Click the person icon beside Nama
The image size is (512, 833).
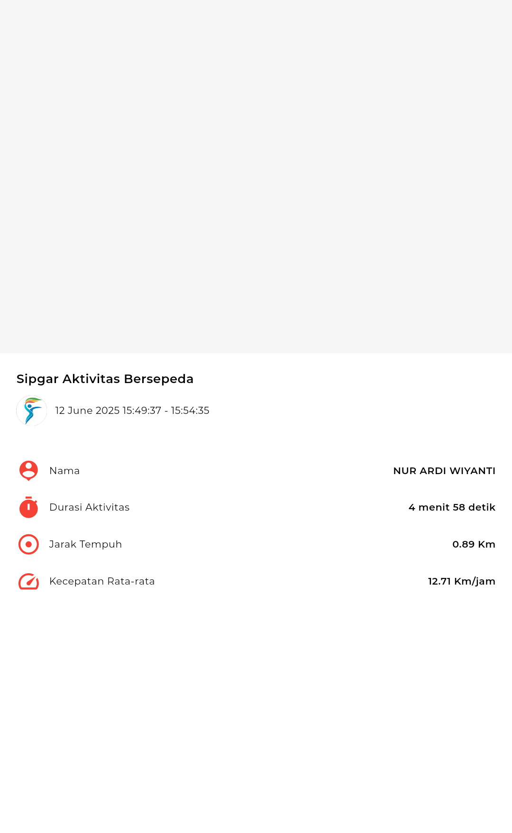click(28, 471)
